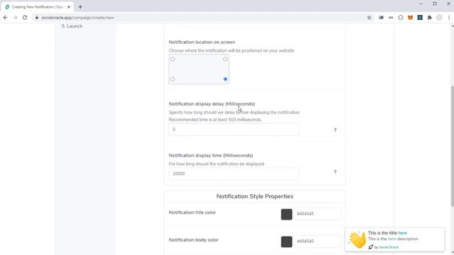Click 'Recommended time is at least 500 milliseconds' text

pyautogui.click(x=215, y=120)
